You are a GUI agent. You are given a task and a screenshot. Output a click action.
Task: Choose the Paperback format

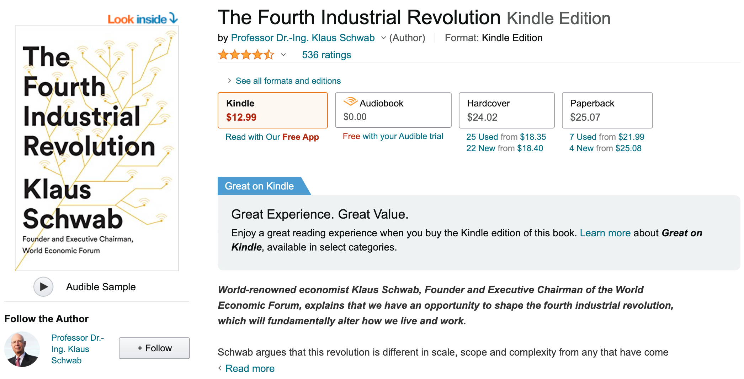point(607,110)
